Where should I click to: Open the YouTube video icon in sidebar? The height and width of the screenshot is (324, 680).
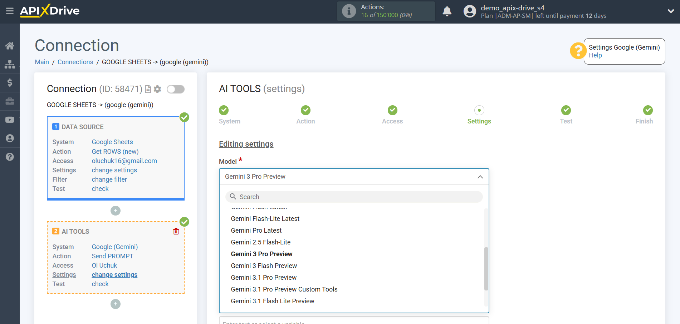click(10, 120)
